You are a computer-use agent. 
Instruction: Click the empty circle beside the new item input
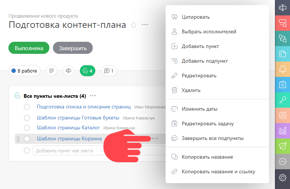27,151
